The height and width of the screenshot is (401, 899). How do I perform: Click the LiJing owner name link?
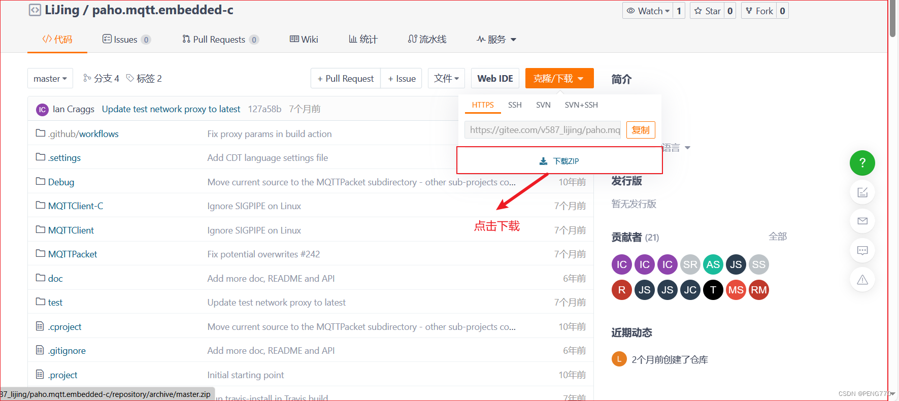click(x=62, y=10)
